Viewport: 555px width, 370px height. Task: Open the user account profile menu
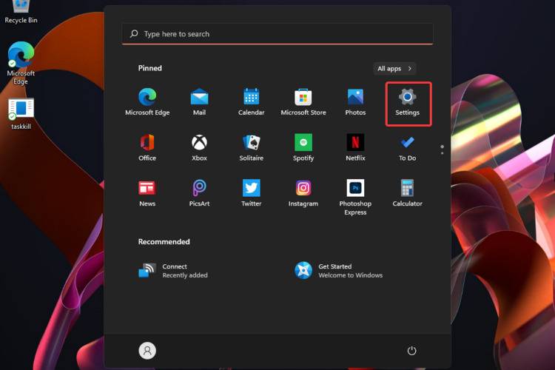(147, 351)
